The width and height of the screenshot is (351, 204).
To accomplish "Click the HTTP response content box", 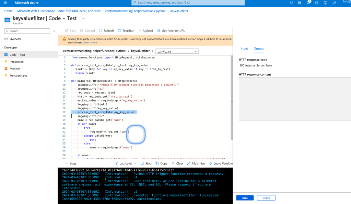I will 295,99.
